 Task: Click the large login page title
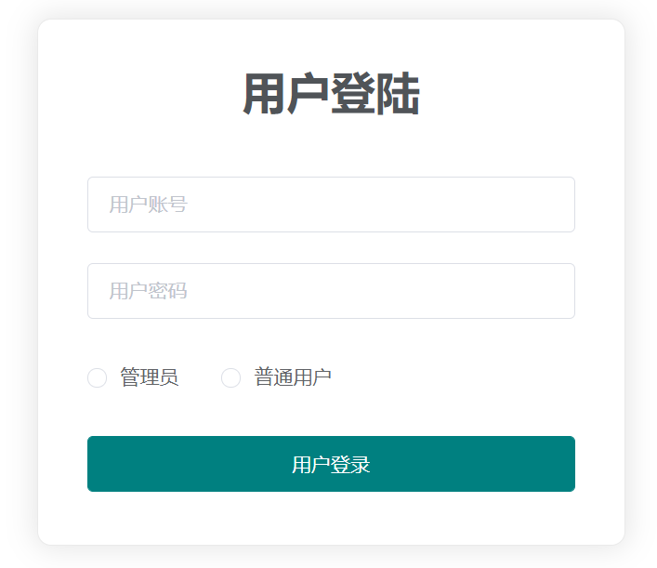tap(331, 95)
